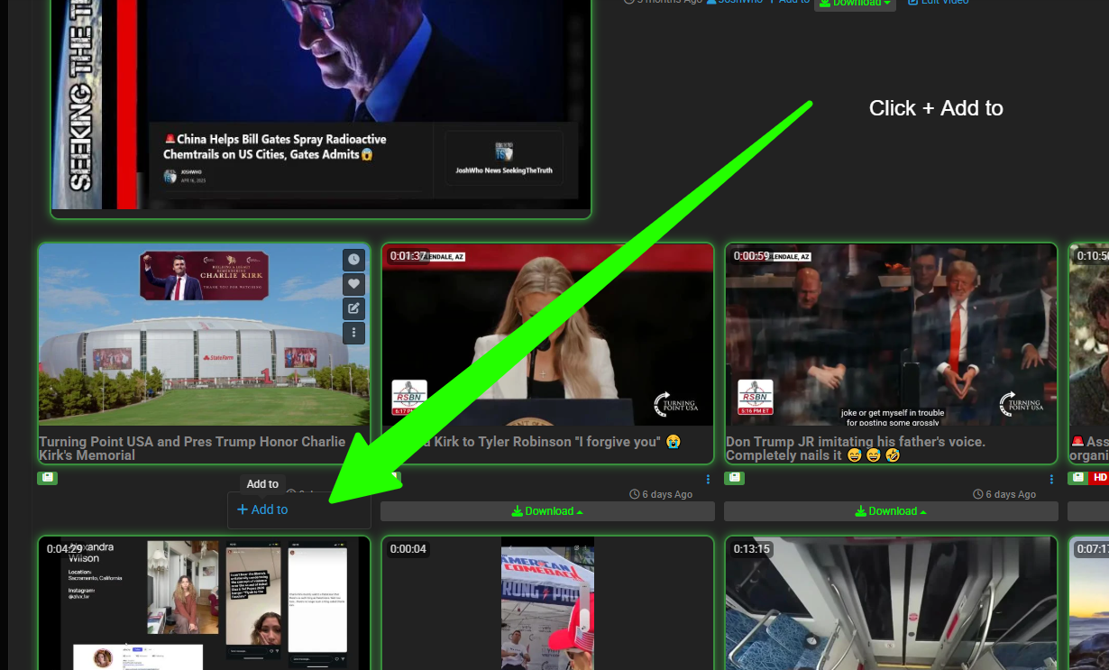1109x670 pixels.
Task: Expand the top featured video Download dropdown
Action: (855, 3)
